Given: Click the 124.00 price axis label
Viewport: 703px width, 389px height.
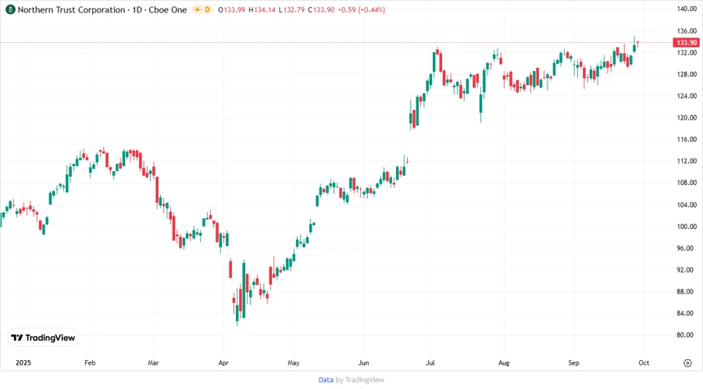Looking at the screenshot, I should point(687,96).
